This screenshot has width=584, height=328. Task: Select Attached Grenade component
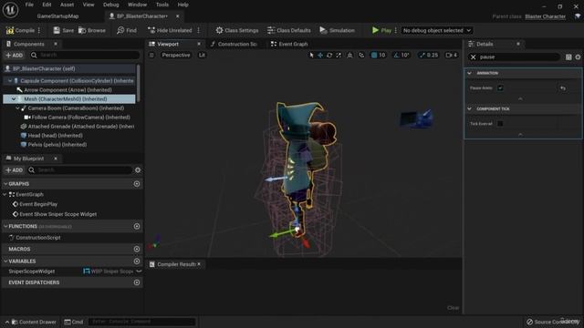pos(78,127)
